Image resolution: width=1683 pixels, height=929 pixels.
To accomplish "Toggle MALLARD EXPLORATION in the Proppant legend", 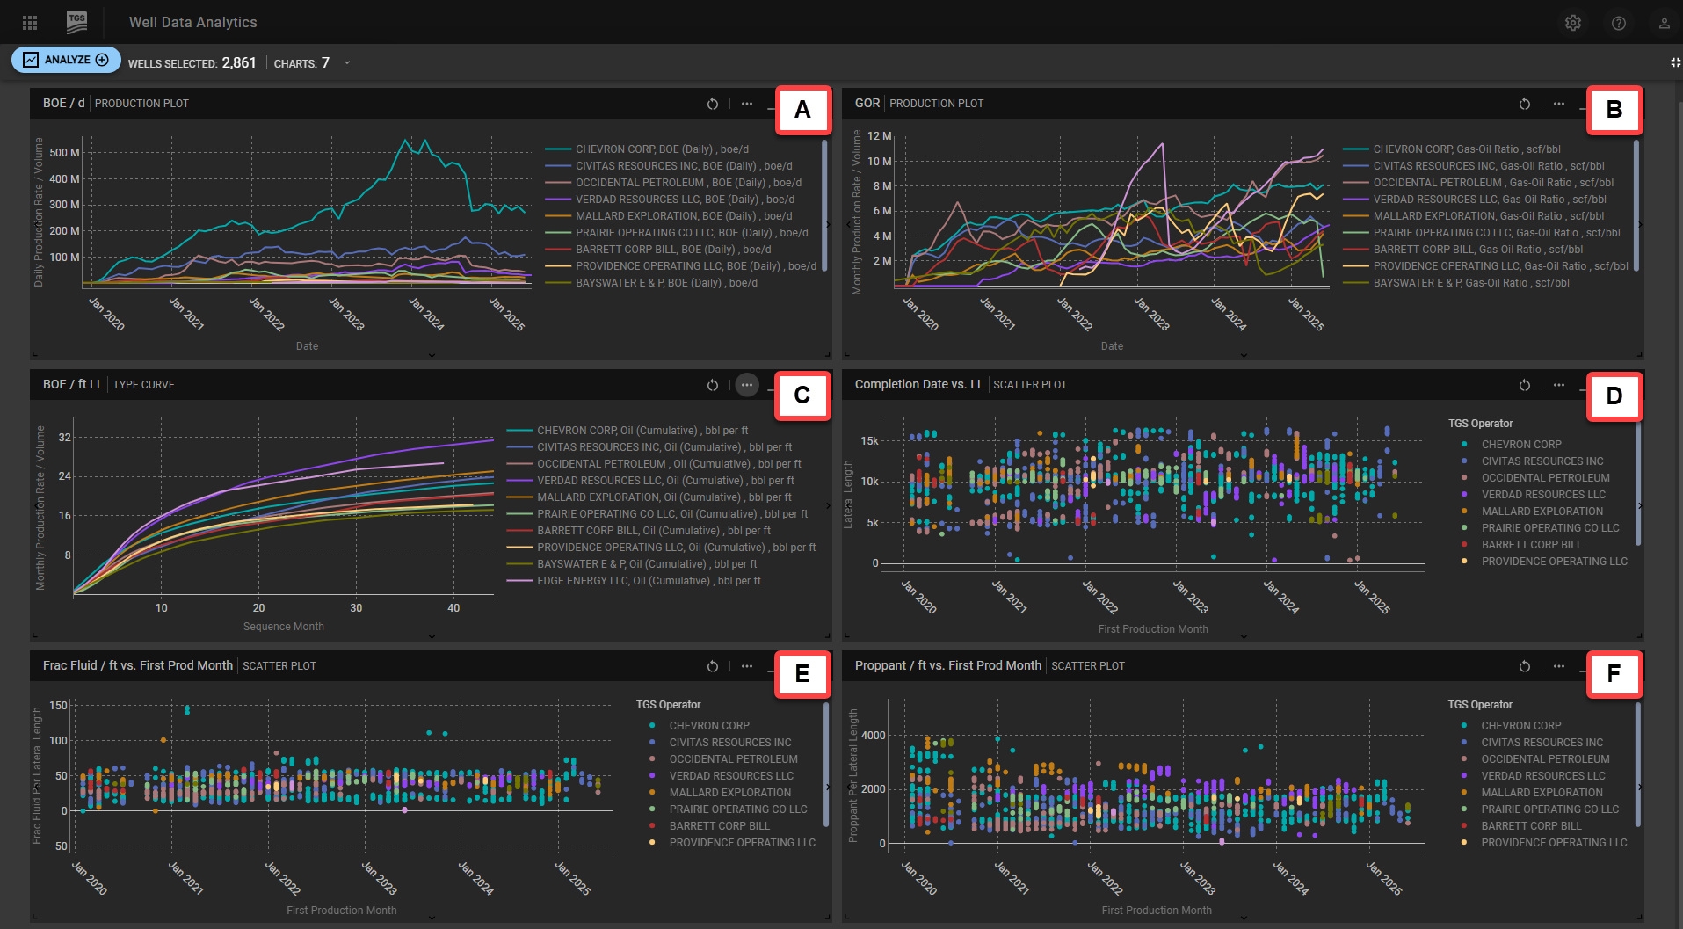I will tap(1542, 793).
